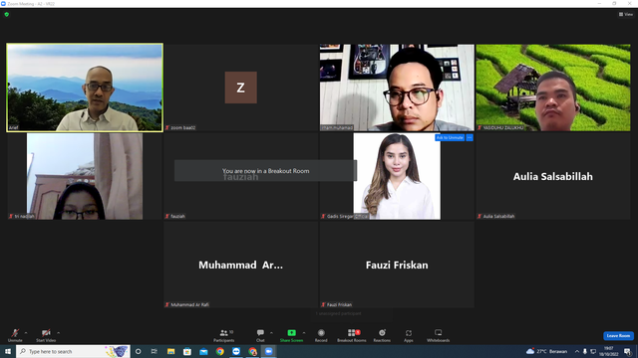638x358 pixels.
Task: Click the '1 unassigned participant' text
Action: click(339, 313)
